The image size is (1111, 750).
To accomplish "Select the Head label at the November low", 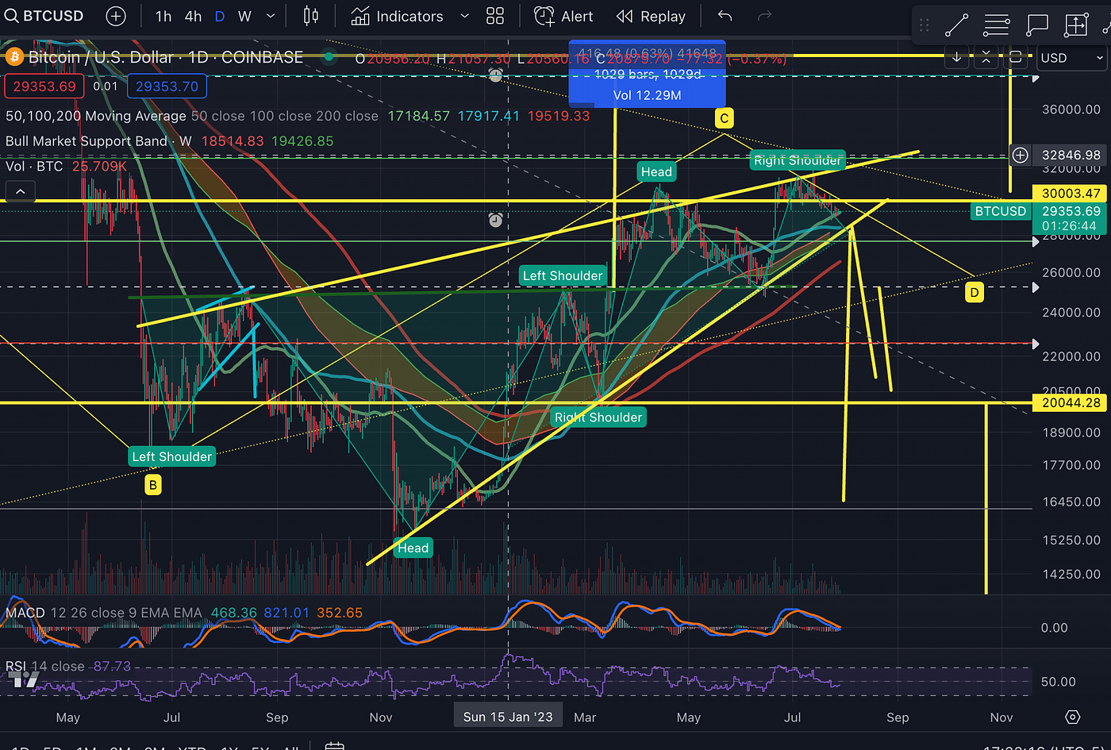I will (413, 548).
